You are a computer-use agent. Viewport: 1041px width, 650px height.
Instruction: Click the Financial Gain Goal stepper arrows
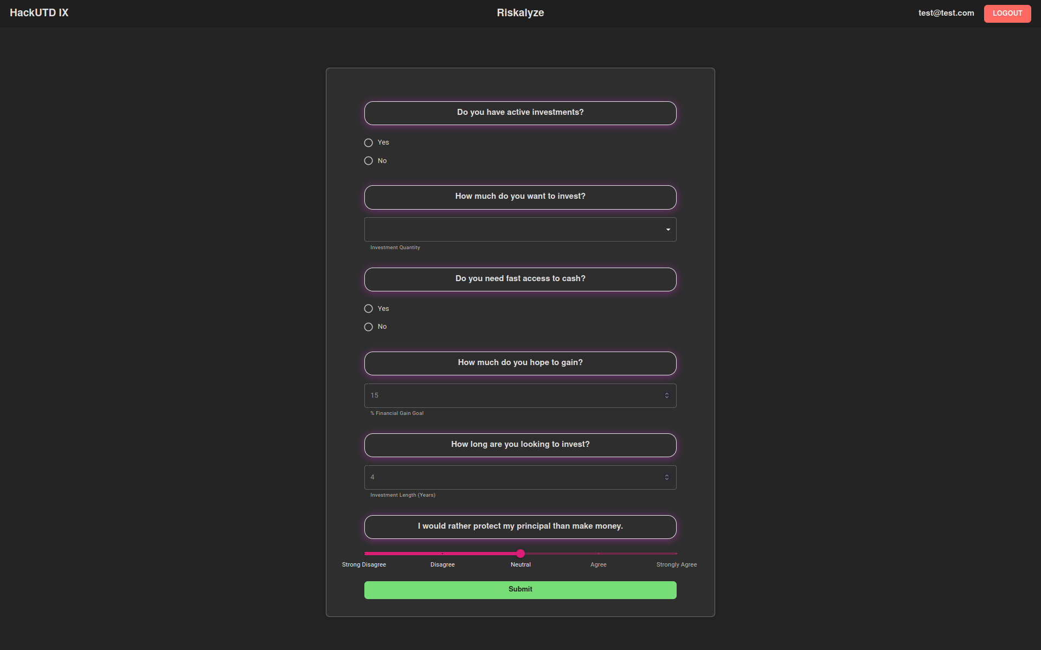(x=666, y=395)
